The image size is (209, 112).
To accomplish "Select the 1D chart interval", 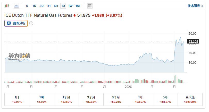I will [x=63, y=6].
